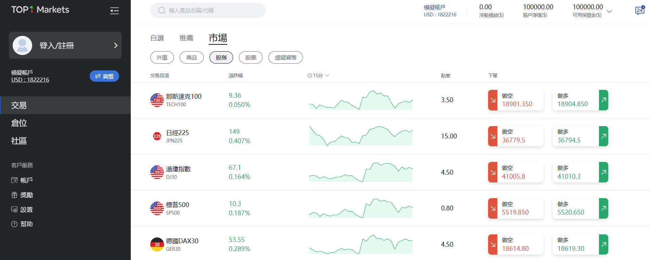Click the Nasdaq 100 flag icon
The width and height of the screenshot is (650, 260).
[x=157, y=100]
